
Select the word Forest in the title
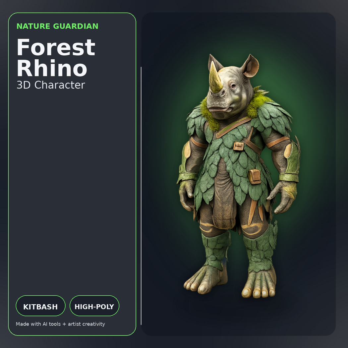(x=56, y=47)
